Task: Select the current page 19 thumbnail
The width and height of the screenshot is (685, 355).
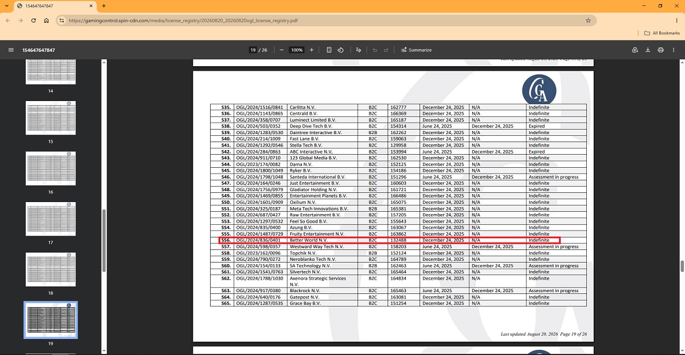Action: point(50,320)
